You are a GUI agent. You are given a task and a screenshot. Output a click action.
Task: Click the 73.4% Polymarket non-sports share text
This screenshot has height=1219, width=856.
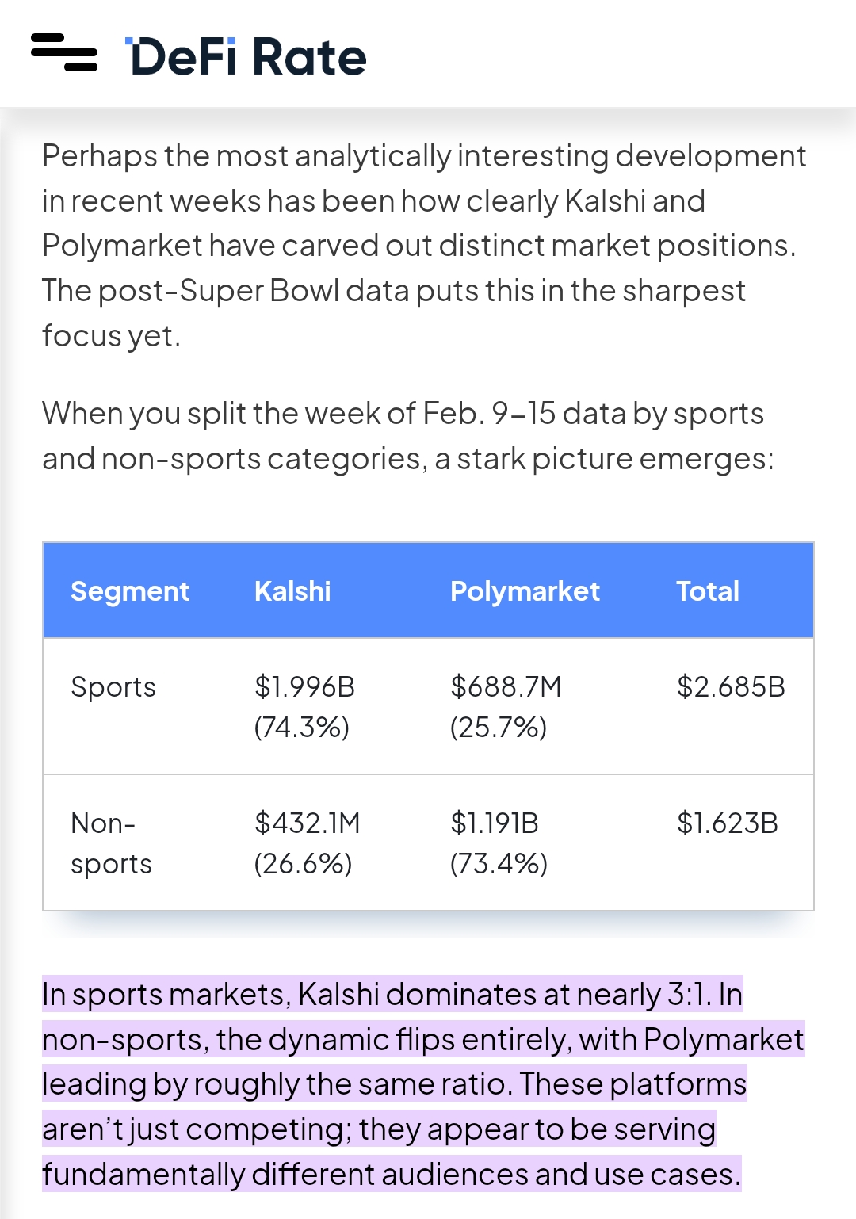point(499,864)
